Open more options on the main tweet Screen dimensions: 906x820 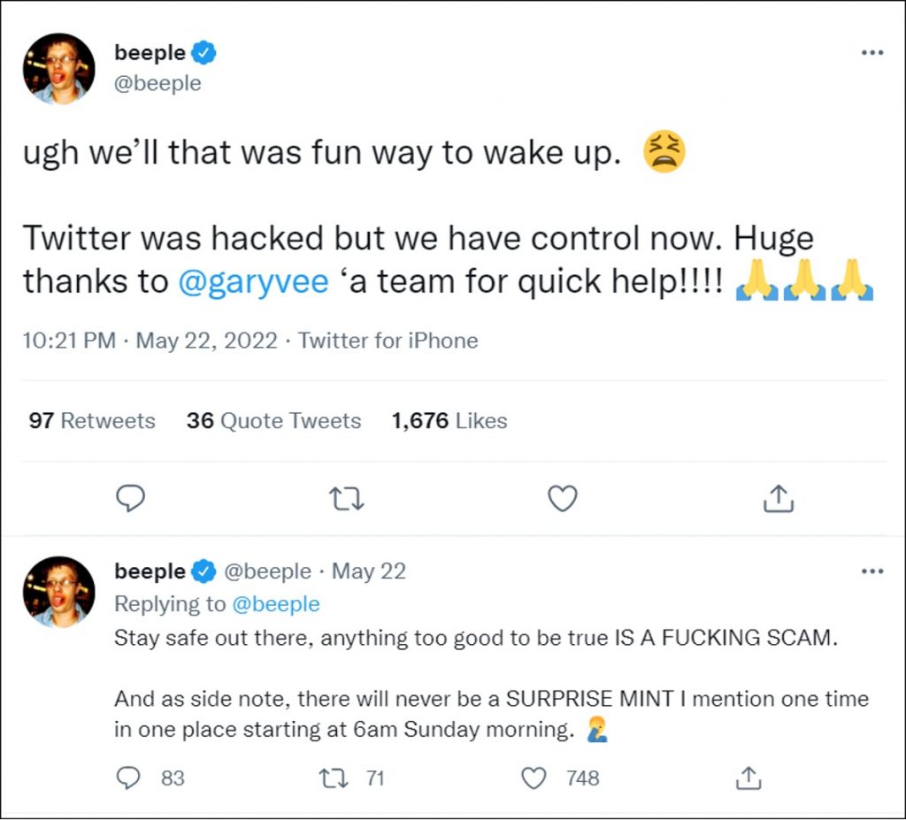coord(872,53)
